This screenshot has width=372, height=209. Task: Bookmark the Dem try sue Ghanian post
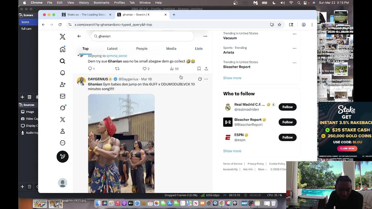pyautogui.click(x=199, y=69)
